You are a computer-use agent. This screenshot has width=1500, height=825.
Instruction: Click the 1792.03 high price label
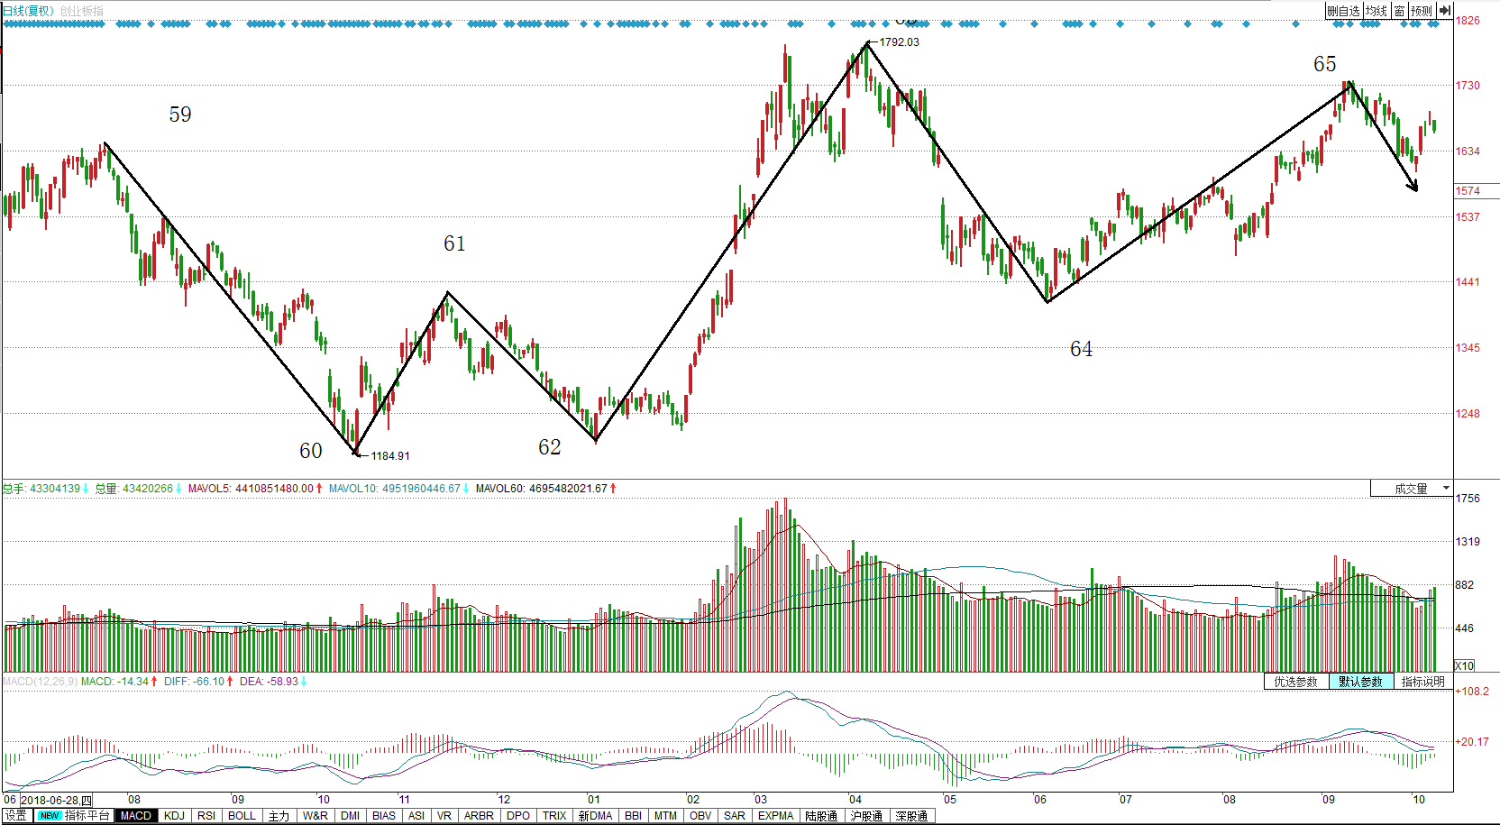(900, 42)
